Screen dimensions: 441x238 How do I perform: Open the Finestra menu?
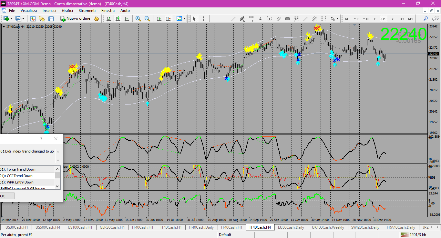108,11
